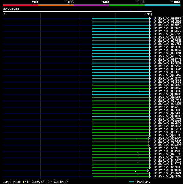Screen dimensions: 183x184
Task: Click the arrowhead ending the Q20KN9 alignment
Action: click(x=150, y=177)
